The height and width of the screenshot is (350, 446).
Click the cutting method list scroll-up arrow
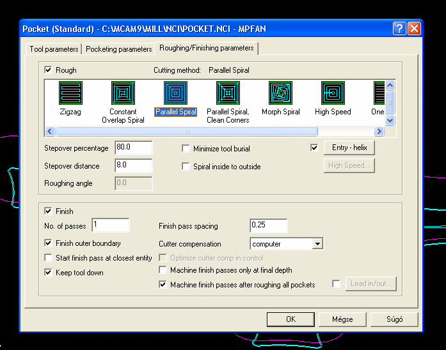tap(390, 85)
